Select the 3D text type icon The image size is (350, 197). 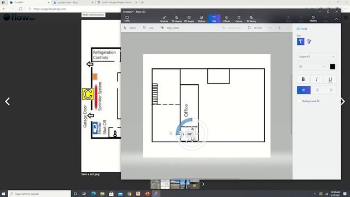309,42
